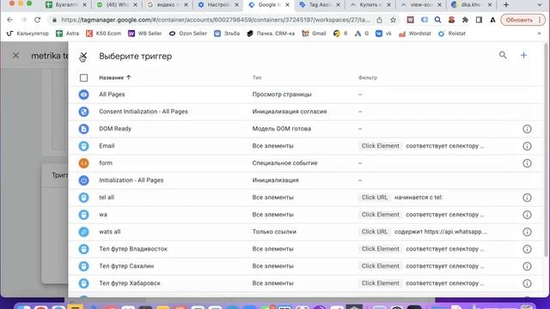This screenshot has height=309, width=550.
Task: Choose Consent Initialization - All Pages name
Action: (x=144, y=112)
